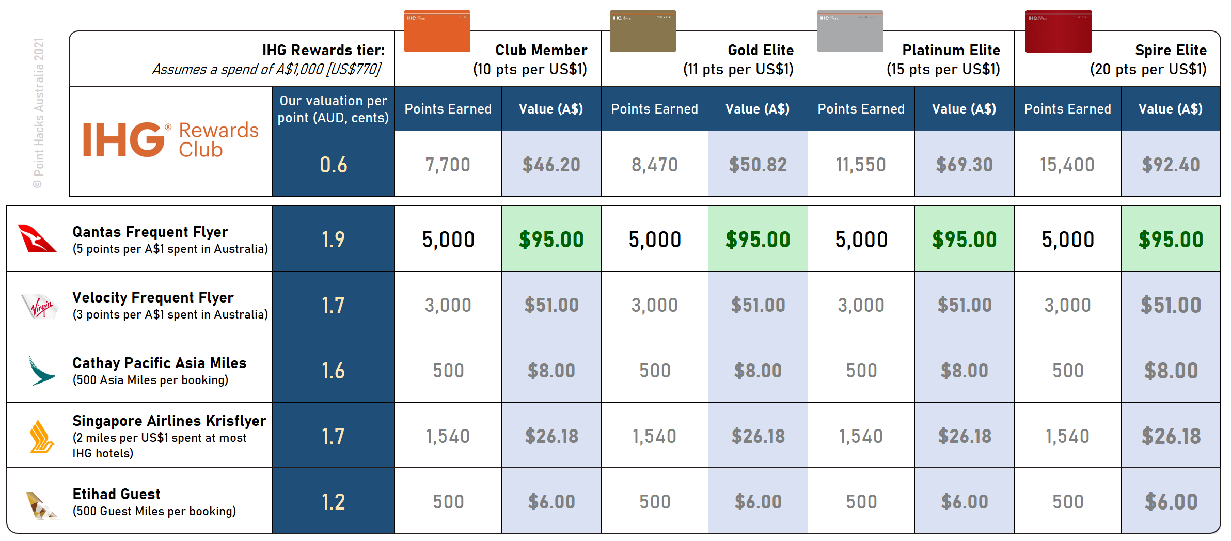Image resolution: width=1231 pixels, height=541 pixels.
Task: Click the Platinum Elite tier heading
Action: 951,50
